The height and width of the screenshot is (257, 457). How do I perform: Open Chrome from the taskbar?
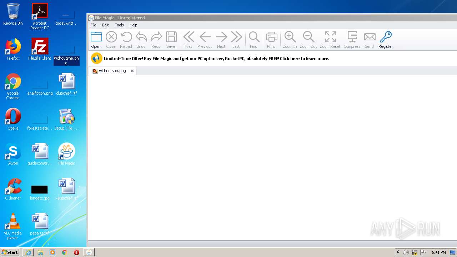click(65, 252)
